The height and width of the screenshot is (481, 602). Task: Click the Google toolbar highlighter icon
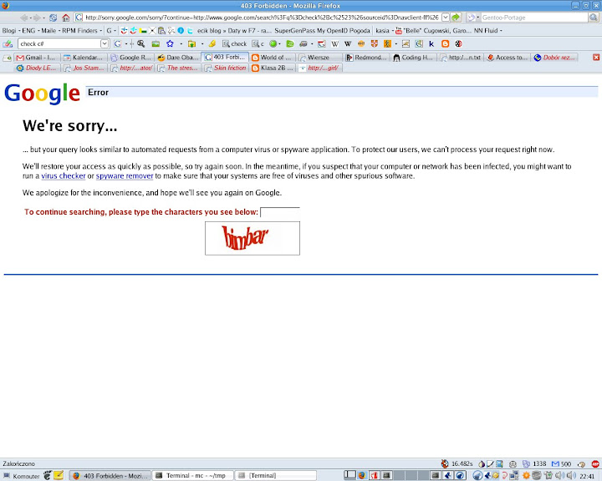[x=212, y=43]
